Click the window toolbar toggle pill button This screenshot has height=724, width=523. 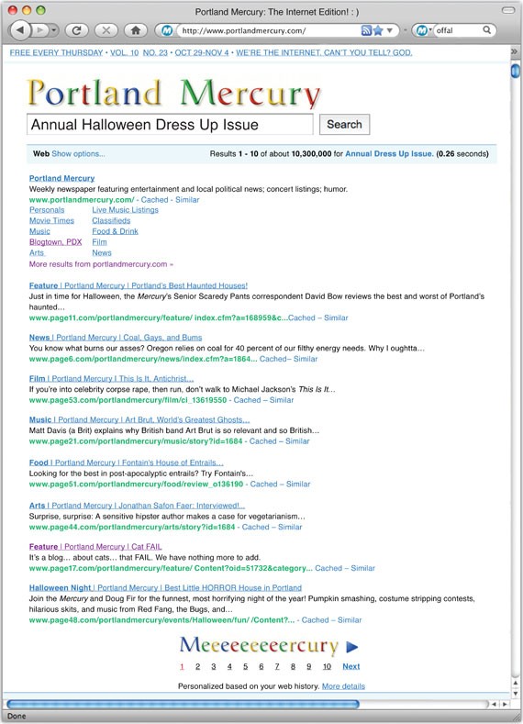[508, 10]
